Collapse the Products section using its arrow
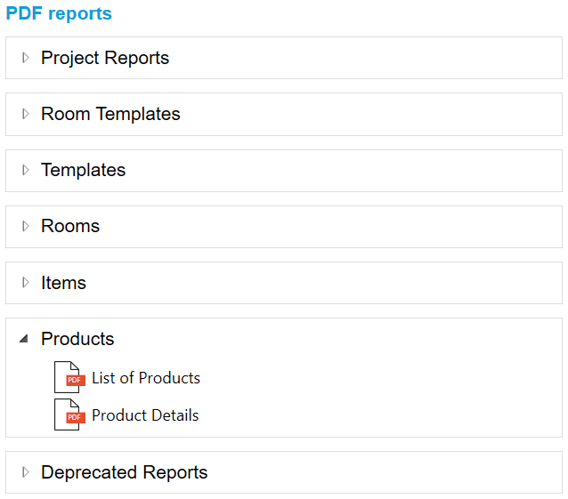This screenshot has height=499, width=568. [x=24, y=339]
